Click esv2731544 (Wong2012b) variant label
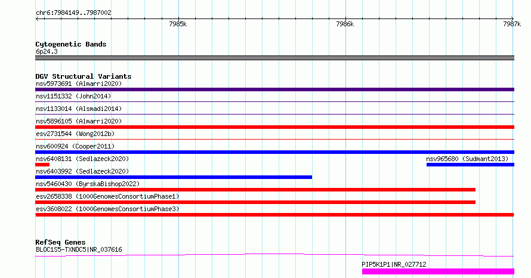Image resolution: width=531 pixels, height=278 pixels. [x=75, y=134]
